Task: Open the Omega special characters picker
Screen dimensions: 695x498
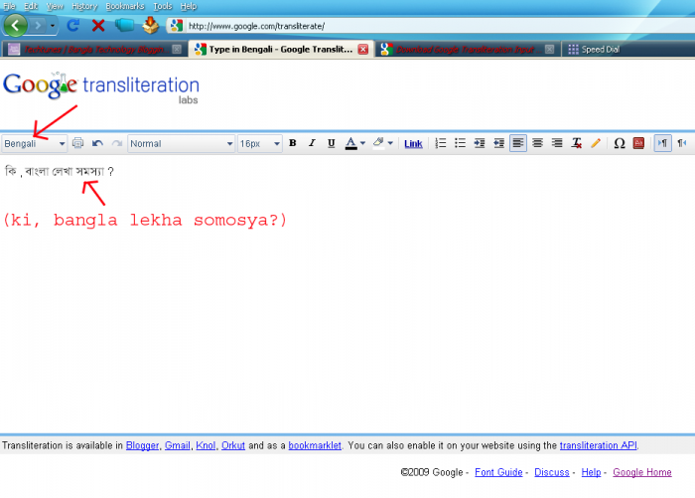Action: click(x=620, y=143)
